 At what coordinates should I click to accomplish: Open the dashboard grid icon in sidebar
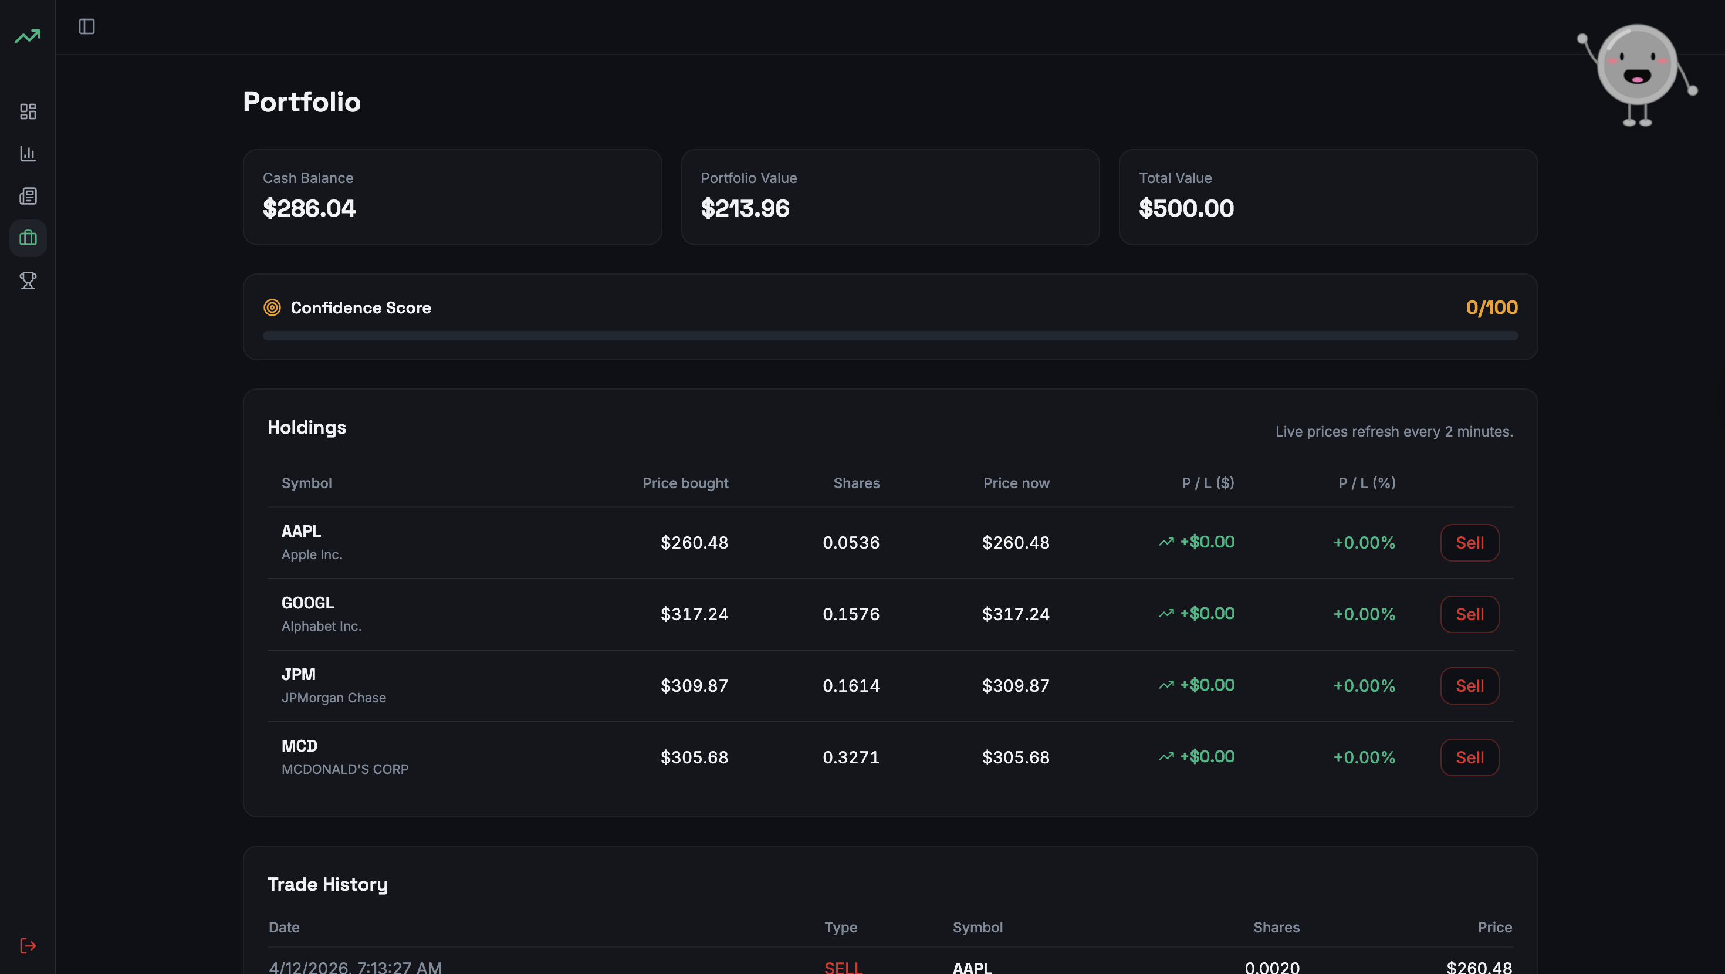coord(28,111)
